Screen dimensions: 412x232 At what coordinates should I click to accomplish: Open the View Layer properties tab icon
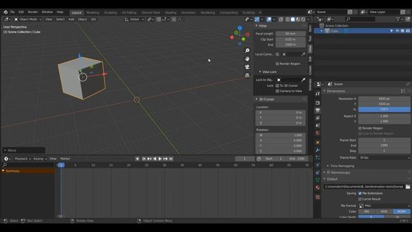point(317,118)
